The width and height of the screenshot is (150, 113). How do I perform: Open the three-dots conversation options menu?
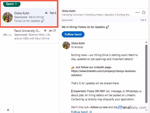point(137,12)
